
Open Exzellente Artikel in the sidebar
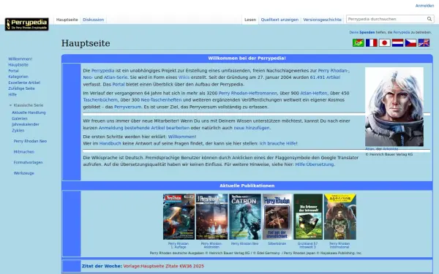24,83
